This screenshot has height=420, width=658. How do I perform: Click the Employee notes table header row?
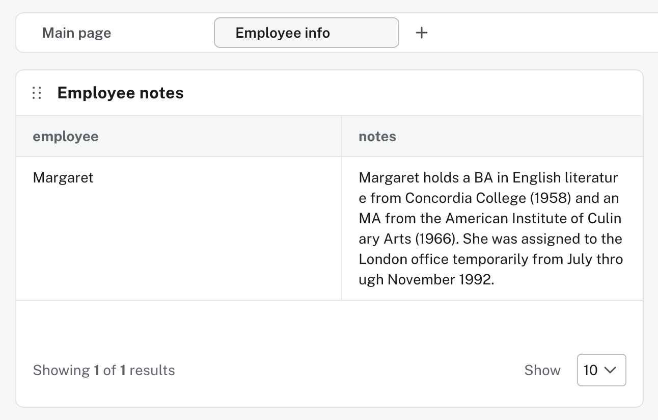pos(329,136)
